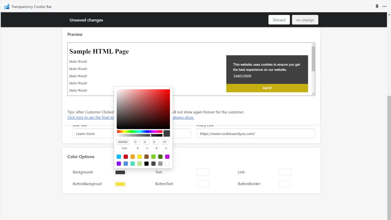391x220 pixels.
Task: Select the yellow preset swatch
Action: click(140, 157)
